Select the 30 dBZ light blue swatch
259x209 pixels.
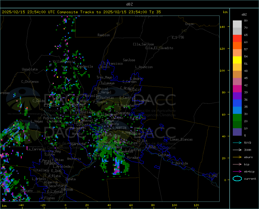click(237, 110)
